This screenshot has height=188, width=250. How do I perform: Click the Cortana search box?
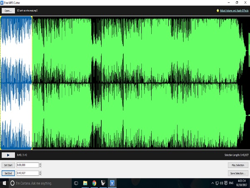click(40, 183)
